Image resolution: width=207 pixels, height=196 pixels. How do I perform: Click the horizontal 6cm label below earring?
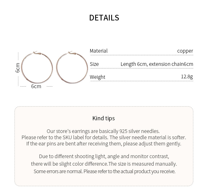[36, 86]
